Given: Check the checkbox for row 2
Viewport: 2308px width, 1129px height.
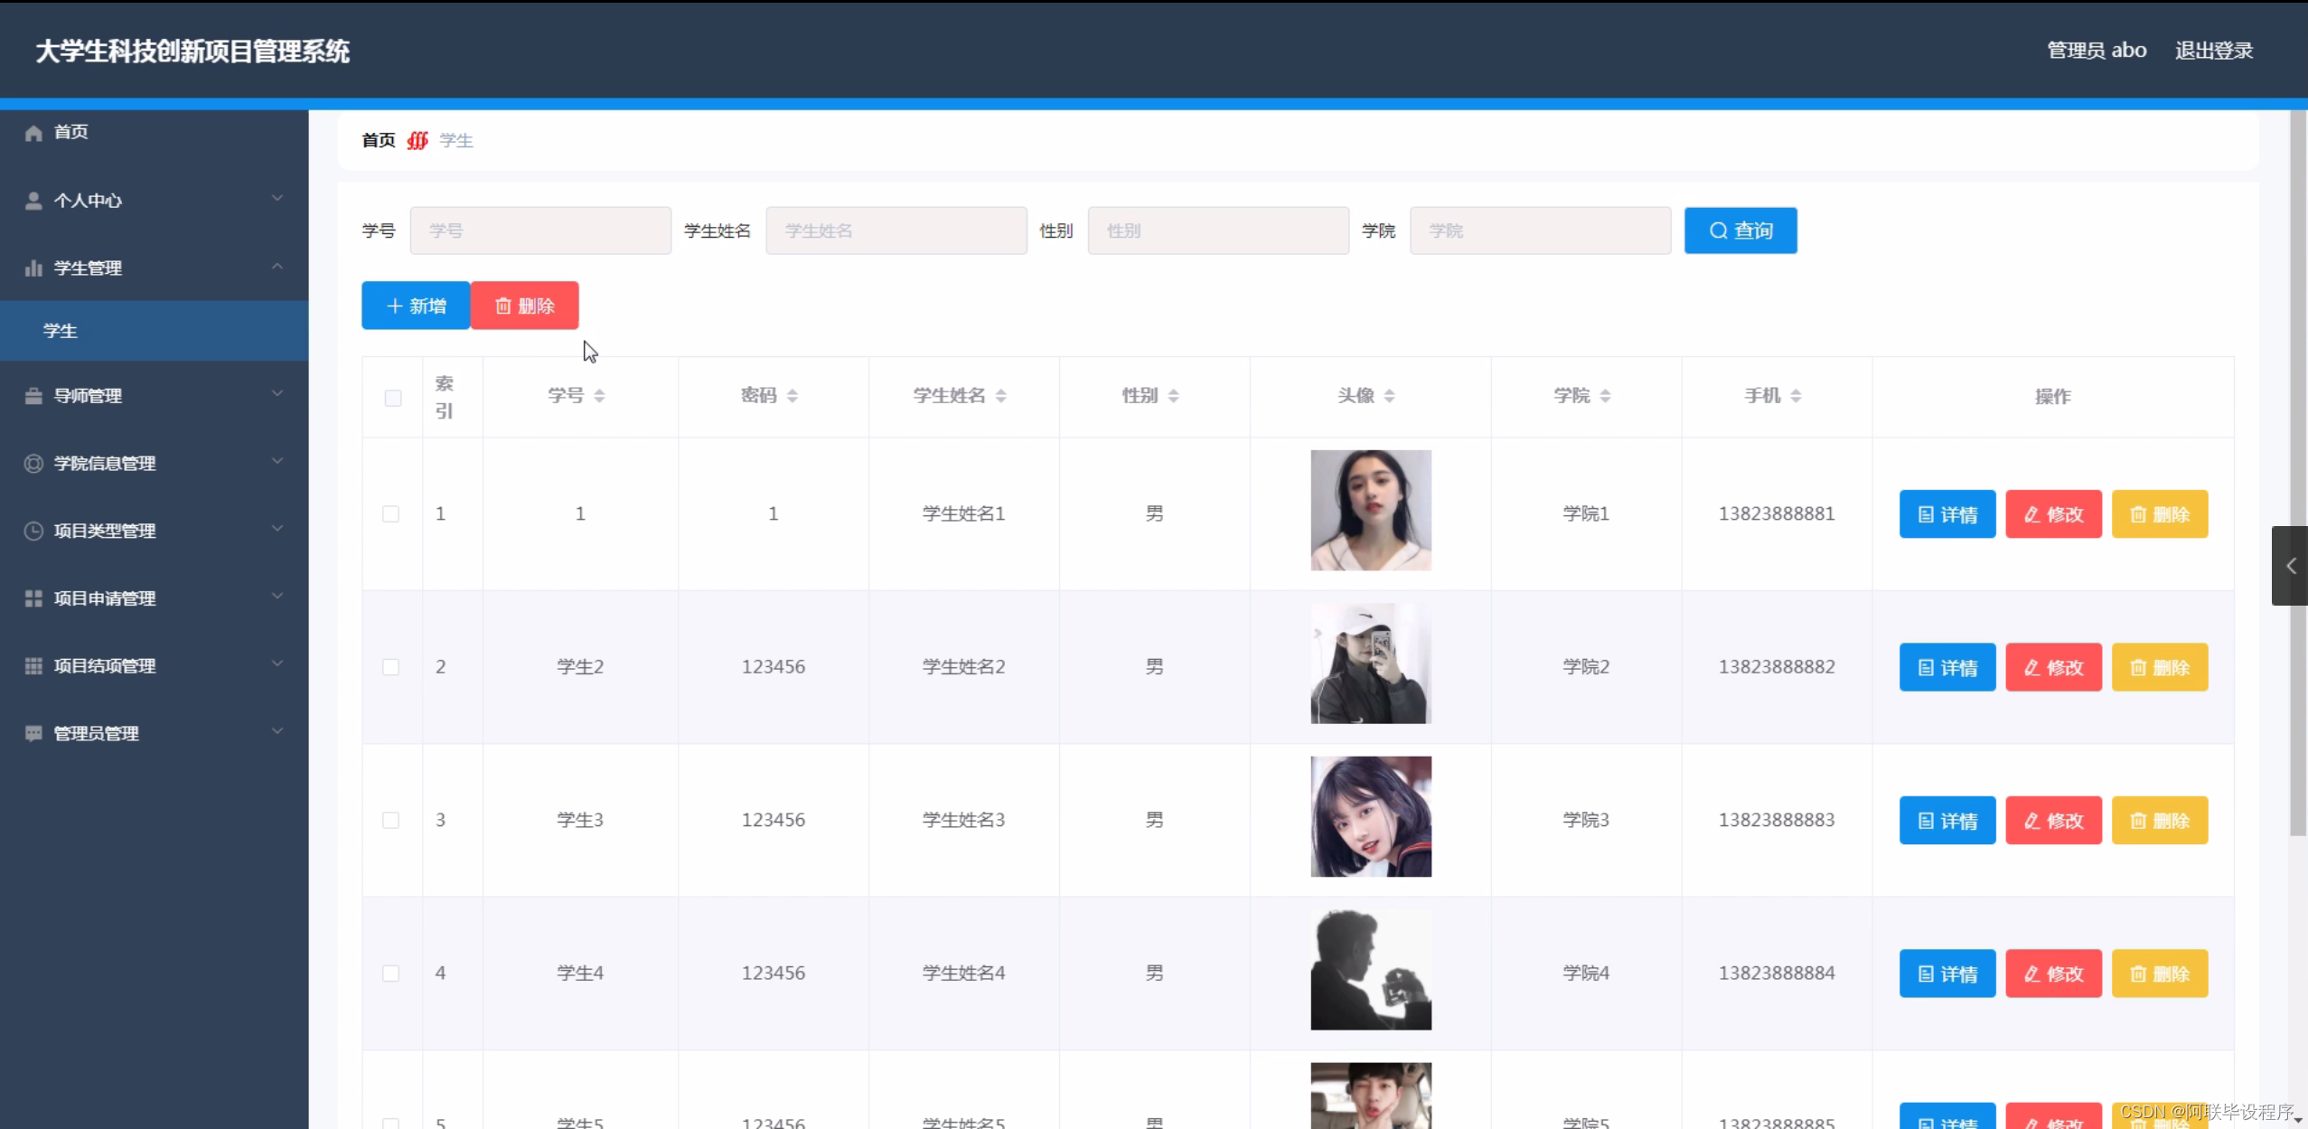Looking at the screenshot, I should pyautogui.click(x=390, y=667).
